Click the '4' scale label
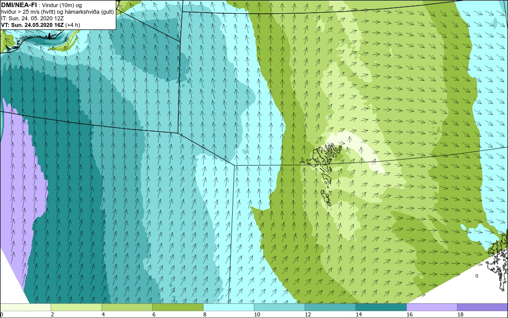 pos(103,314)
